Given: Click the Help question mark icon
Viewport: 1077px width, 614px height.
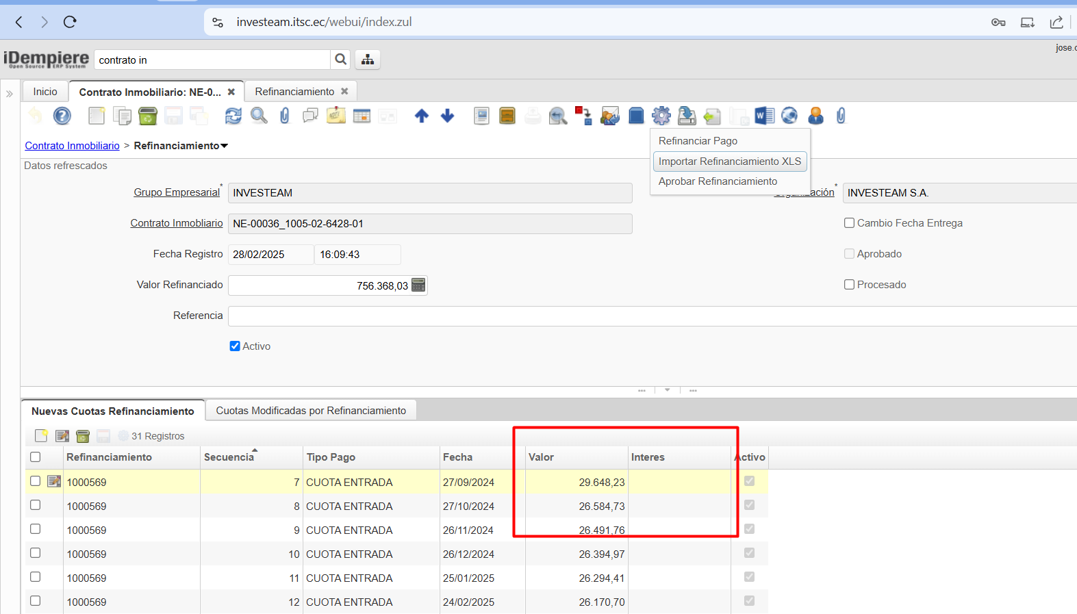Looking at the screenshot, I should (62, 116).
